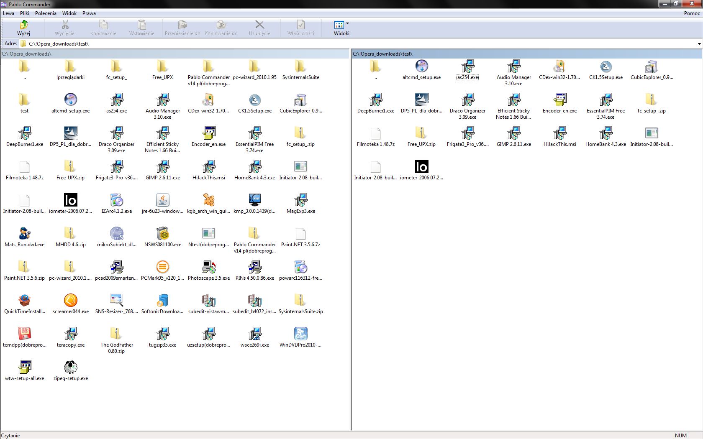The height and width of the screenshot is (439, 703).
Task: Select tcmdpp(dobrepro...) icon
Action: coord(24,334)
